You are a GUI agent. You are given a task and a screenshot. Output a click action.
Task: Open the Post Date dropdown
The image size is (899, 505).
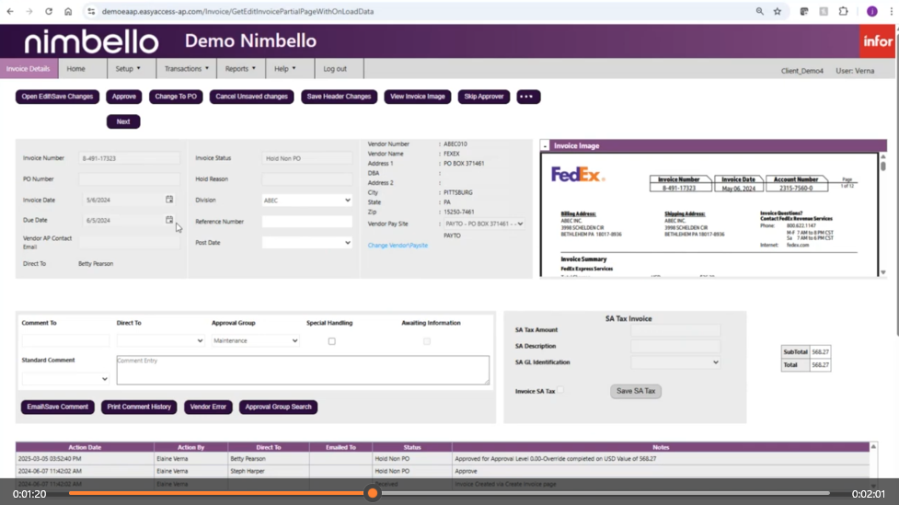pyautogui.click(x=306, y=243)
